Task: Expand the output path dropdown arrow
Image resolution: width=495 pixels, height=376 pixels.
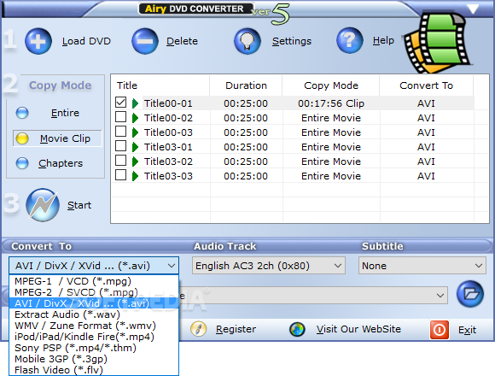Action: [440, 296]
